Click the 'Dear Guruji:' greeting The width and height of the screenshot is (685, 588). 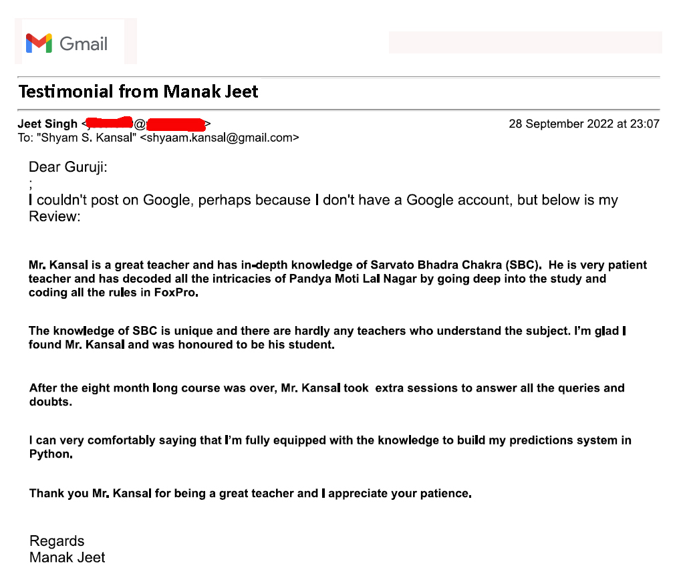(68, 167)
